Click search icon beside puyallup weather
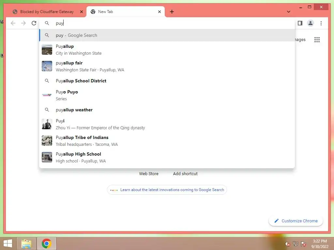 point(47,110)
